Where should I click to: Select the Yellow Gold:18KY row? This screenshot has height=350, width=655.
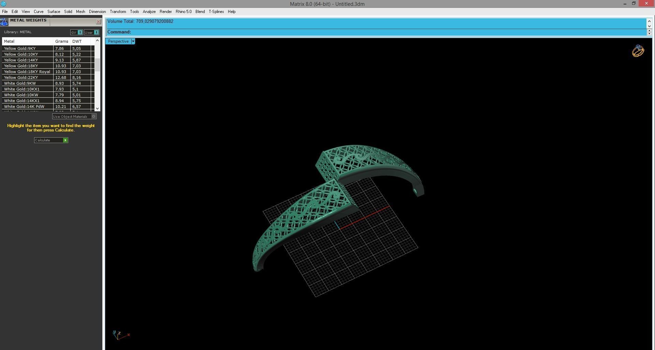click(48, 66)
